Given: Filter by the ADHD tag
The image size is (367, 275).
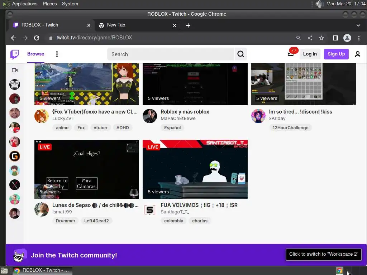Looking at the screenshot, I should 123,128.
